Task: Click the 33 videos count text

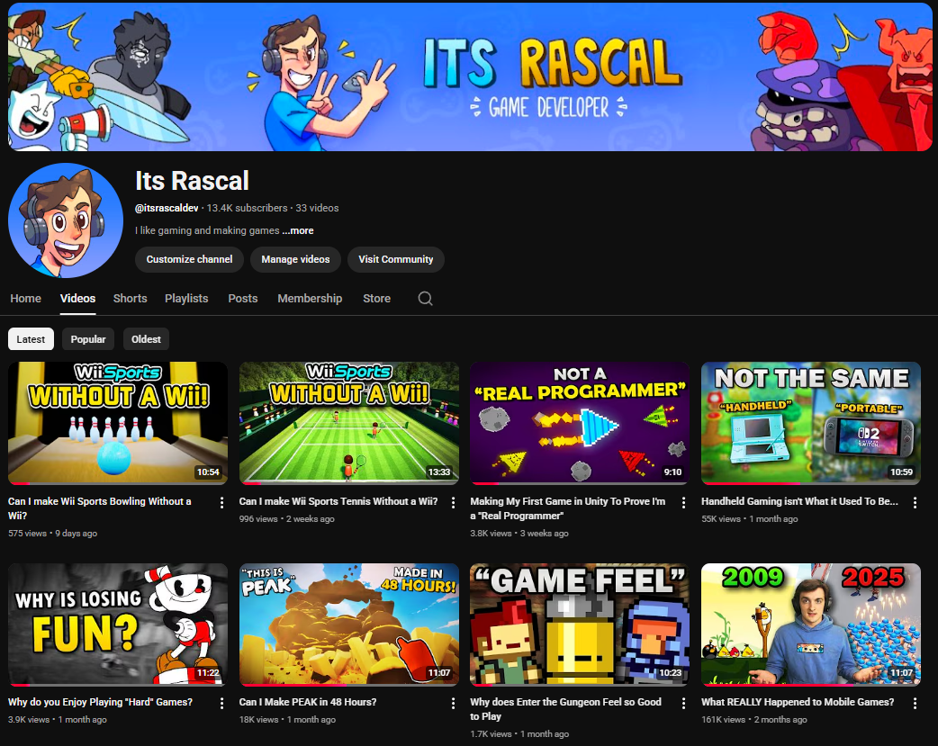Action: (317, 208)
